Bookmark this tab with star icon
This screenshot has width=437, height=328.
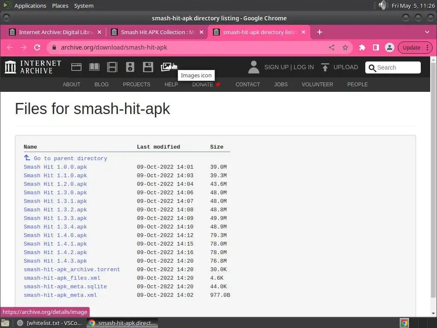coord(345,47)
